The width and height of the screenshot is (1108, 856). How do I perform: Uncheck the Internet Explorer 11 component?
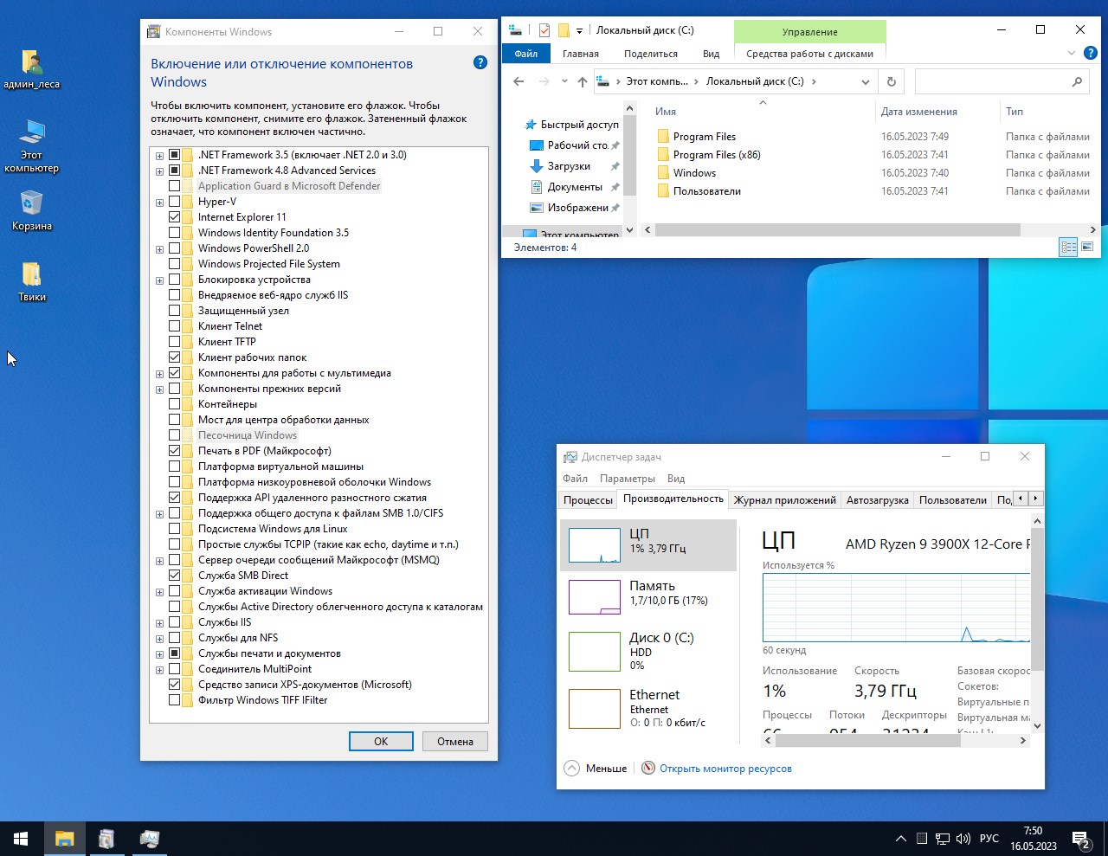click(175, 217)
